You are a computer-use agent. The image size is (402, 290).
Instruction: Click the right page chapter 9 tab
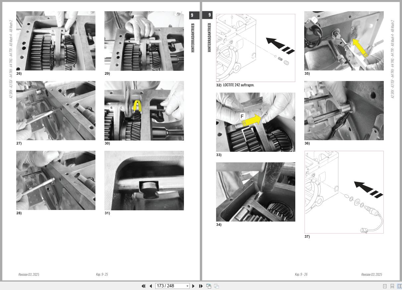click(207, 15)
